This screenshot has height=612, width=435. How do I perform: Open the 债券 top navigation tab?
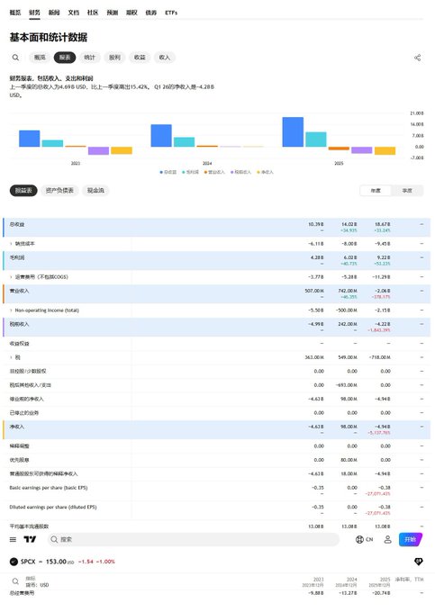click(x=151, y=13)
